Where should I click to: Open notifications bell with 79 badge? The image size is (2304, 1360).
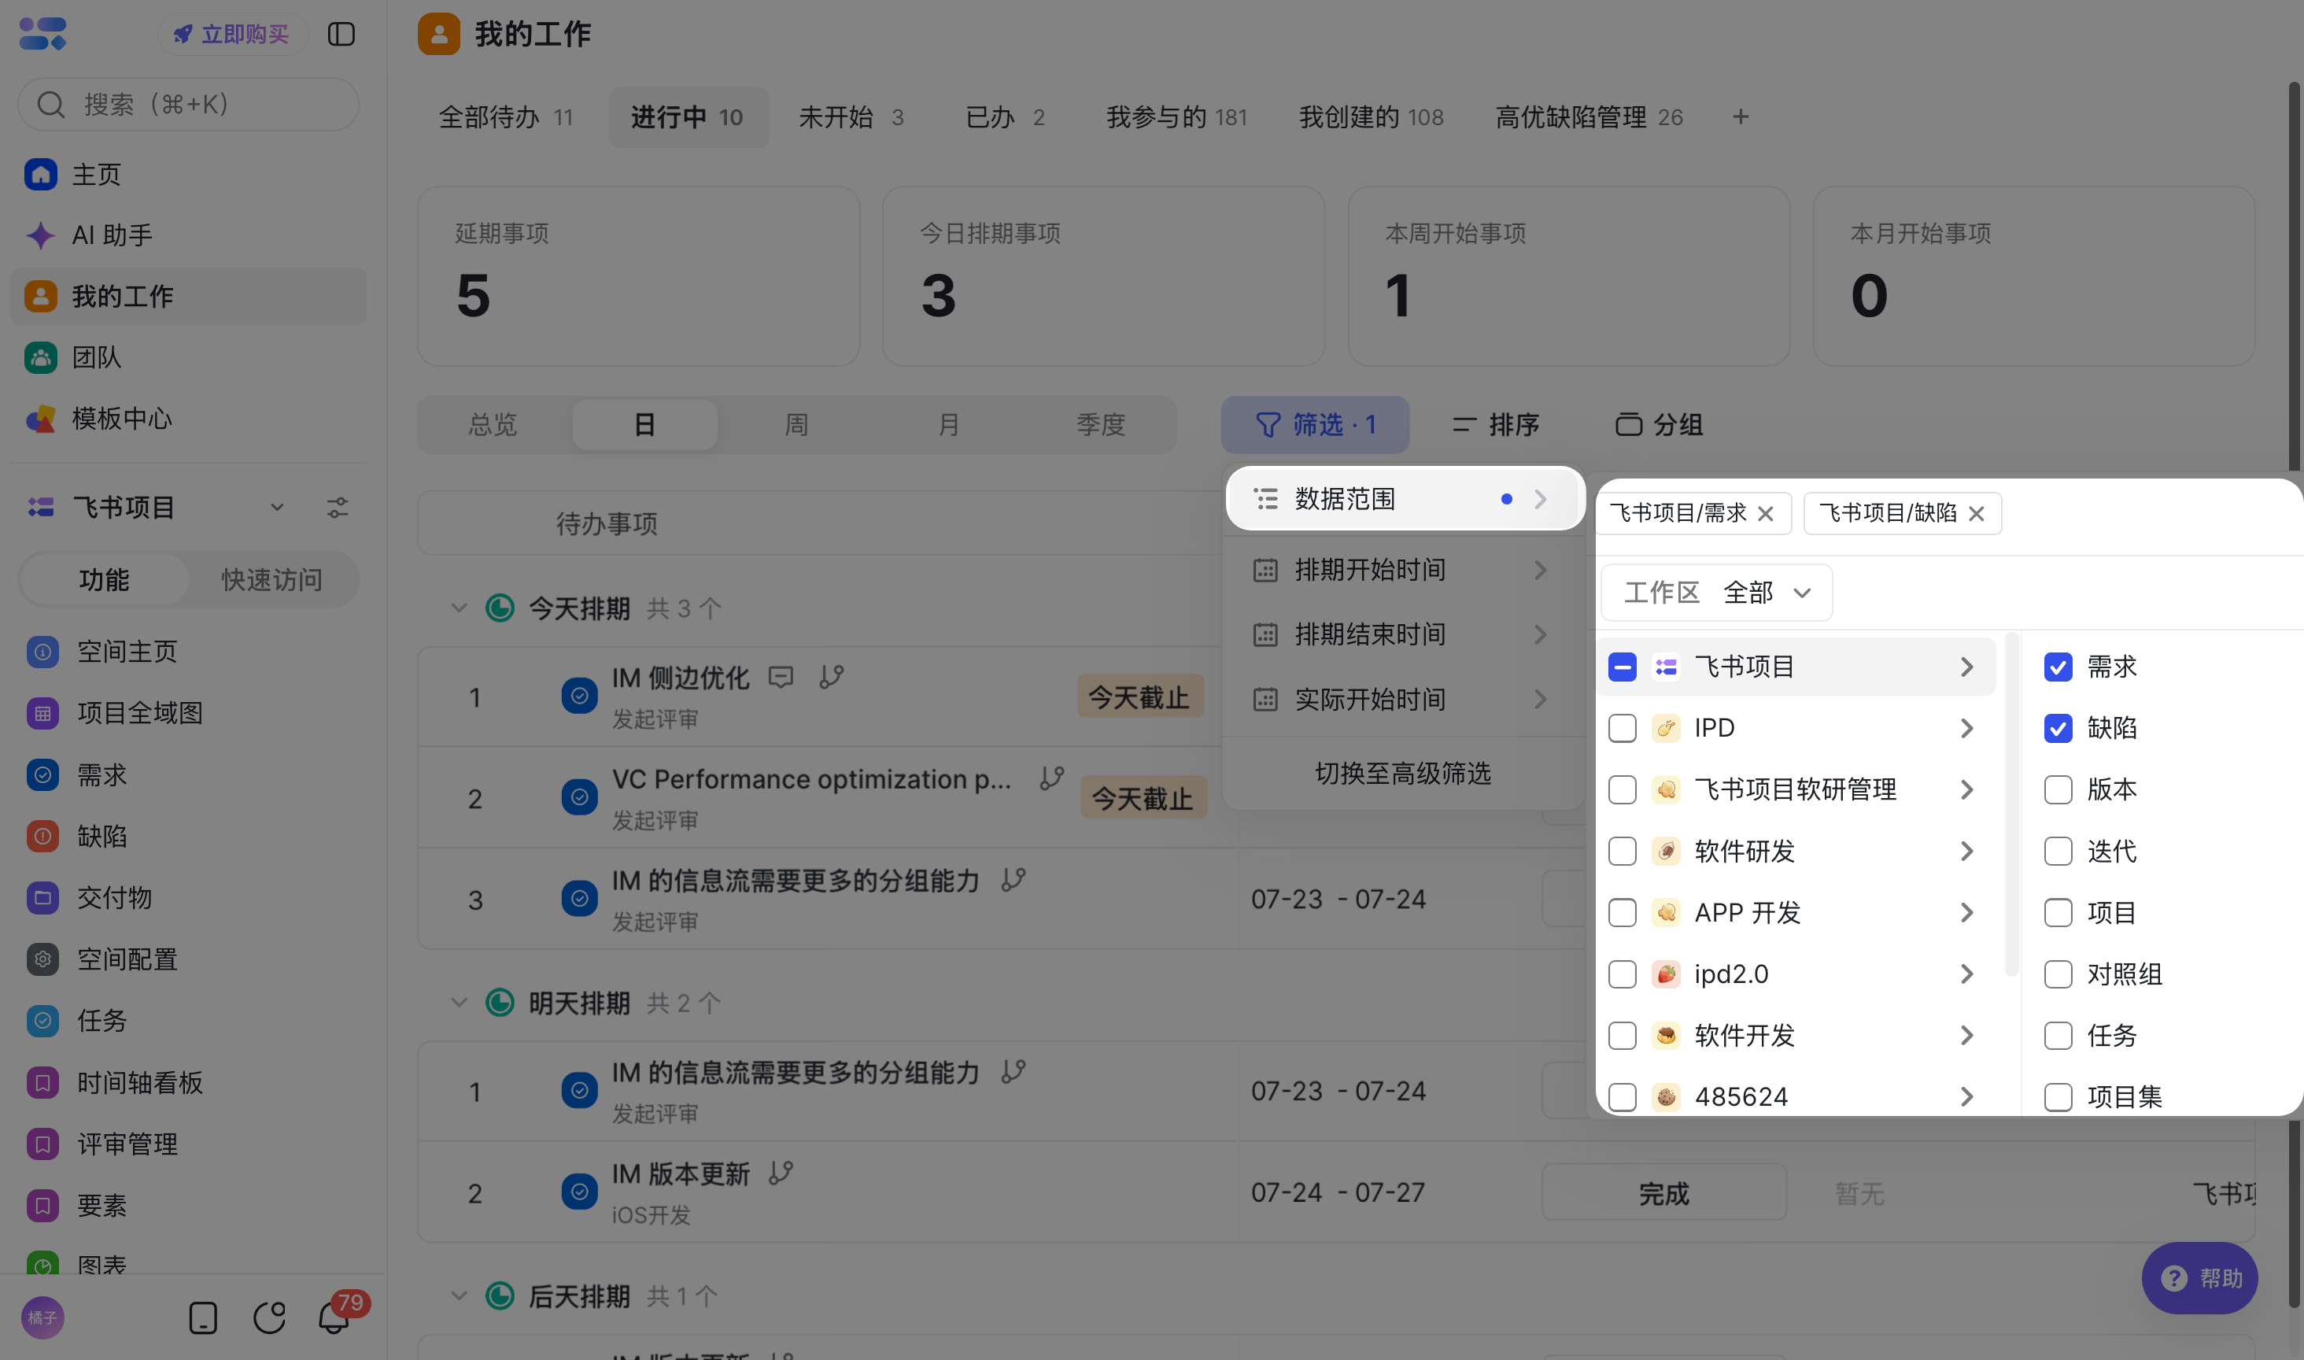335,1316
